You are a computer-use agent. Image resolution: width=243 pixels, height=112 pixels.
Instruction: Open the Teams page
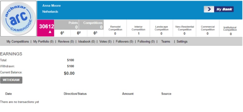pos(166,41)
